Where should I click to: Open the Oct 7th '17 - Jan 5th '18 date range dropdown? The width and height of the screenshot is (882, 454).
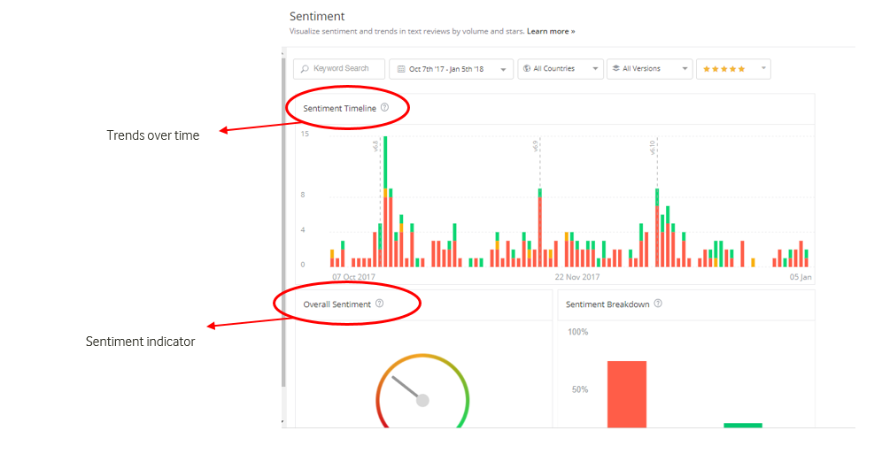451,68
